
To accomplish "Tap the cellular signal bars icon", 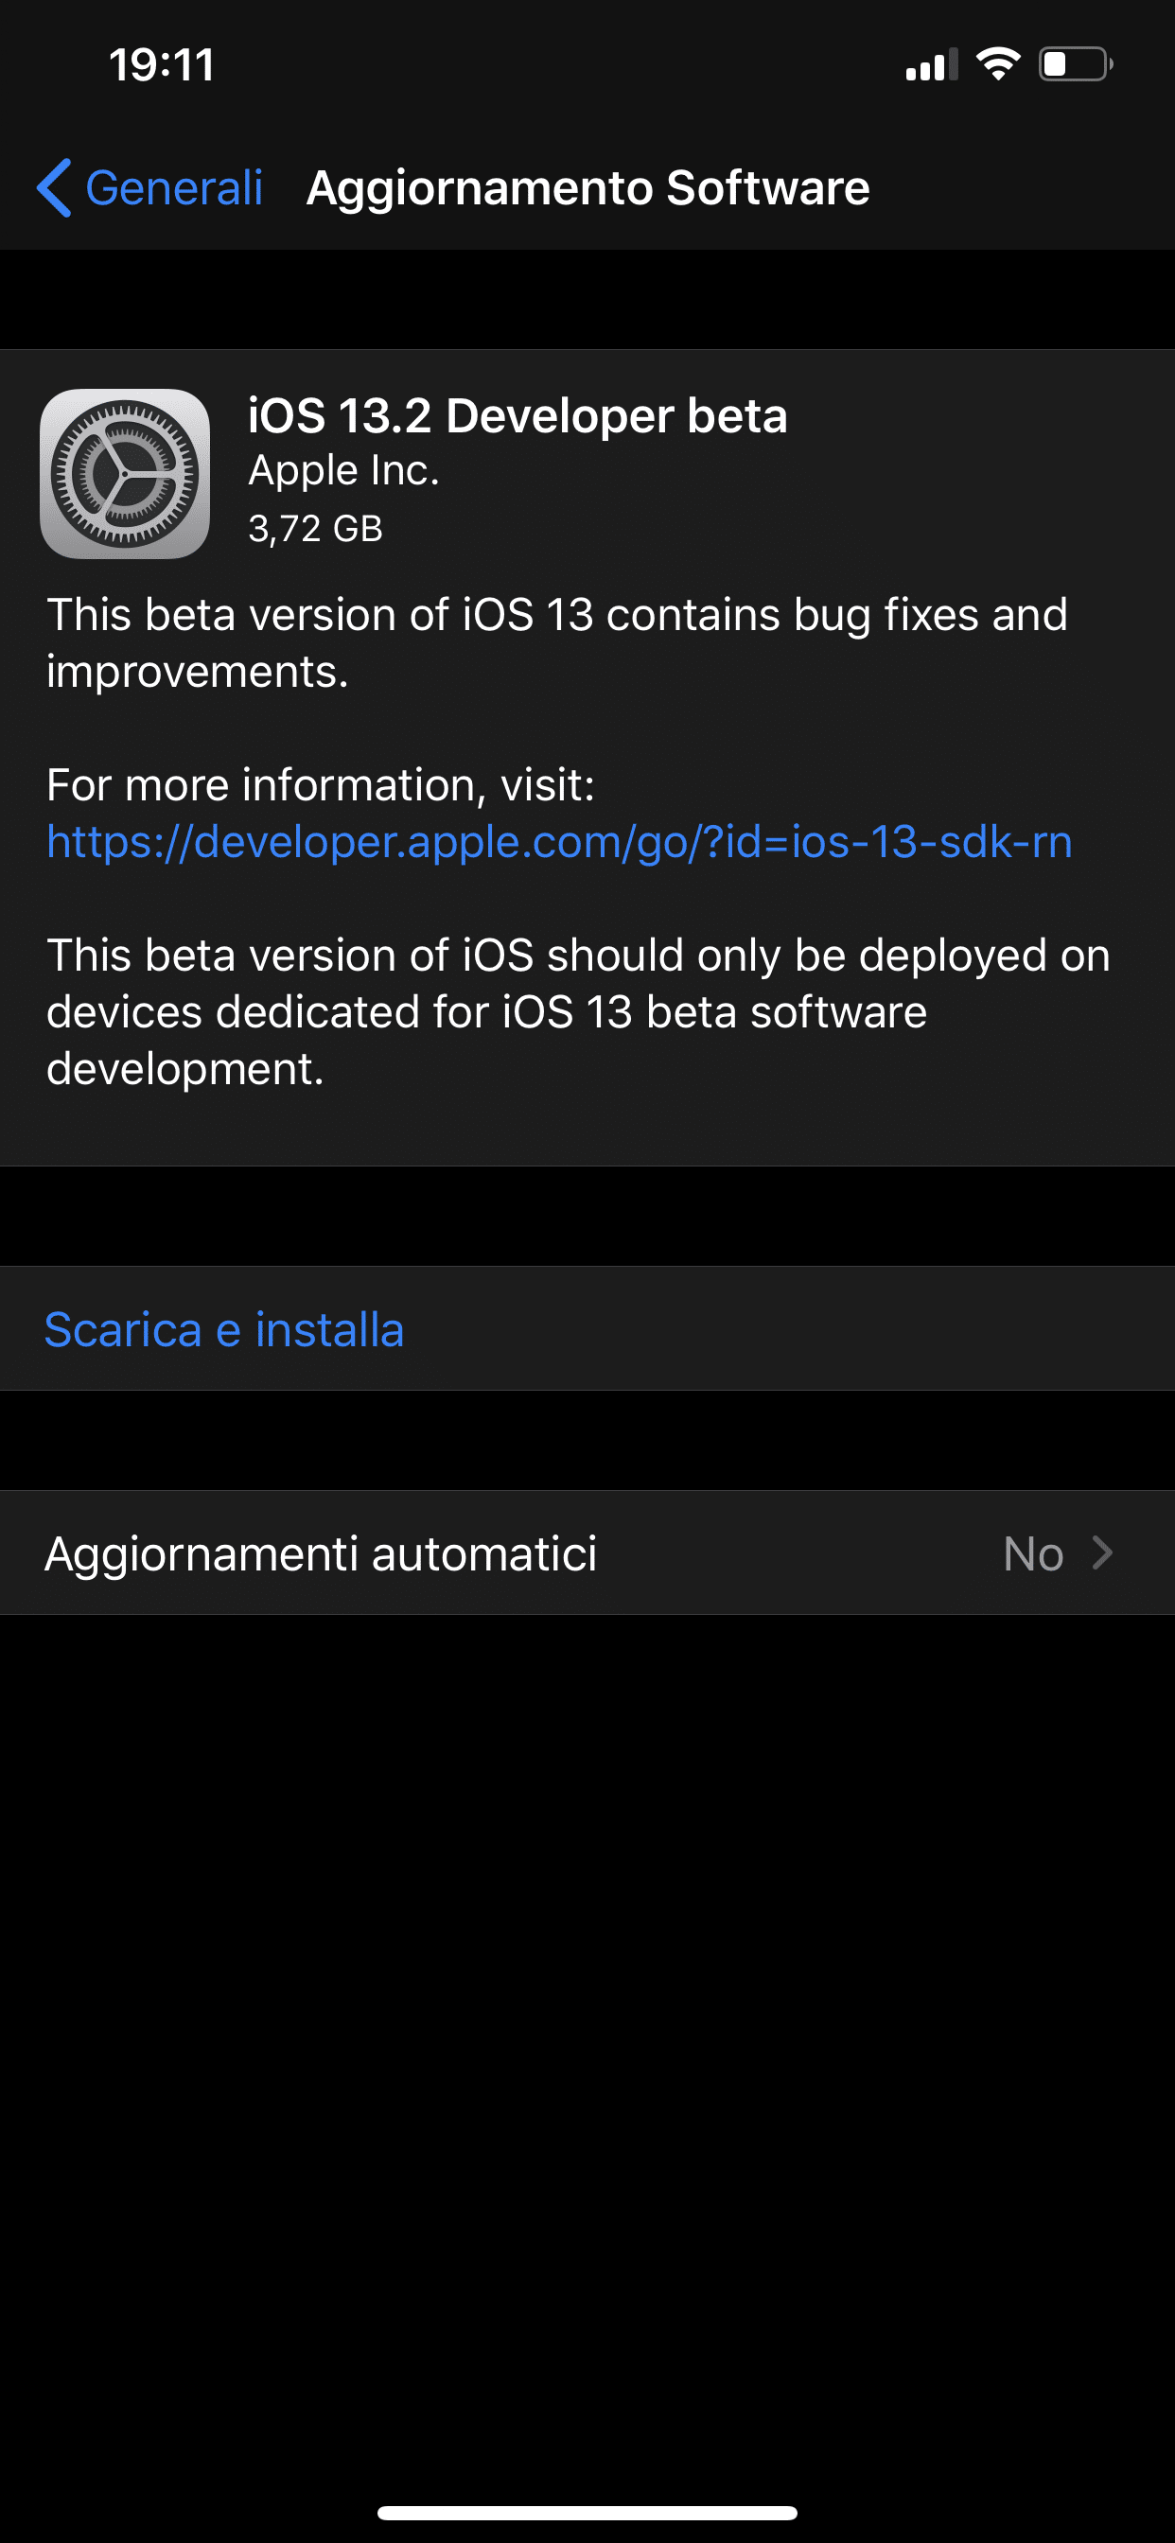I will [x=931, y=65].
